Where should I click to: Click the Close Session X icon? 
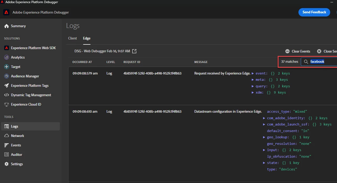tap(319, 52)
